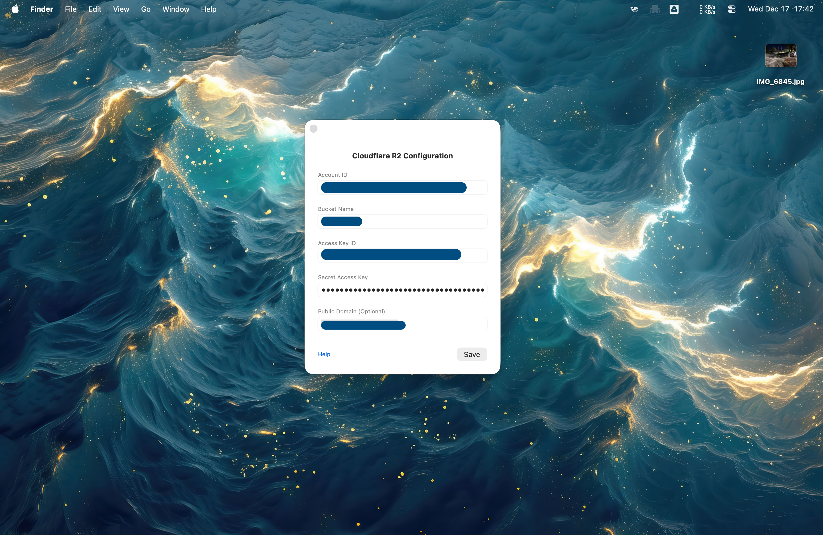This screenshot has width=823, height=535.
Task: Click the network speed indicator showing 0 KB/s
Action: click(x=707, y=9)
